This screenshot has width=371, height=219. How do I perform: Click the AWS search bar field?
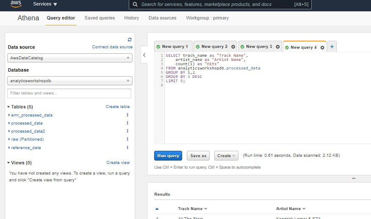220,4
